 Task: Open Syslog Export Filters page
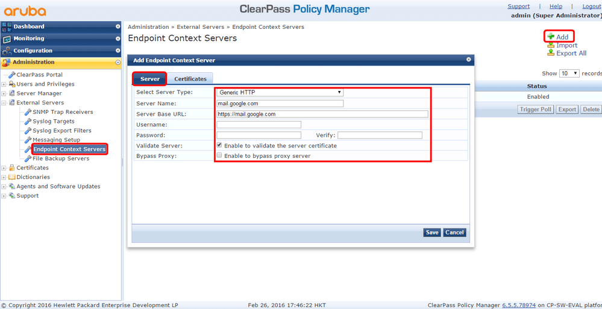(62, 131)
